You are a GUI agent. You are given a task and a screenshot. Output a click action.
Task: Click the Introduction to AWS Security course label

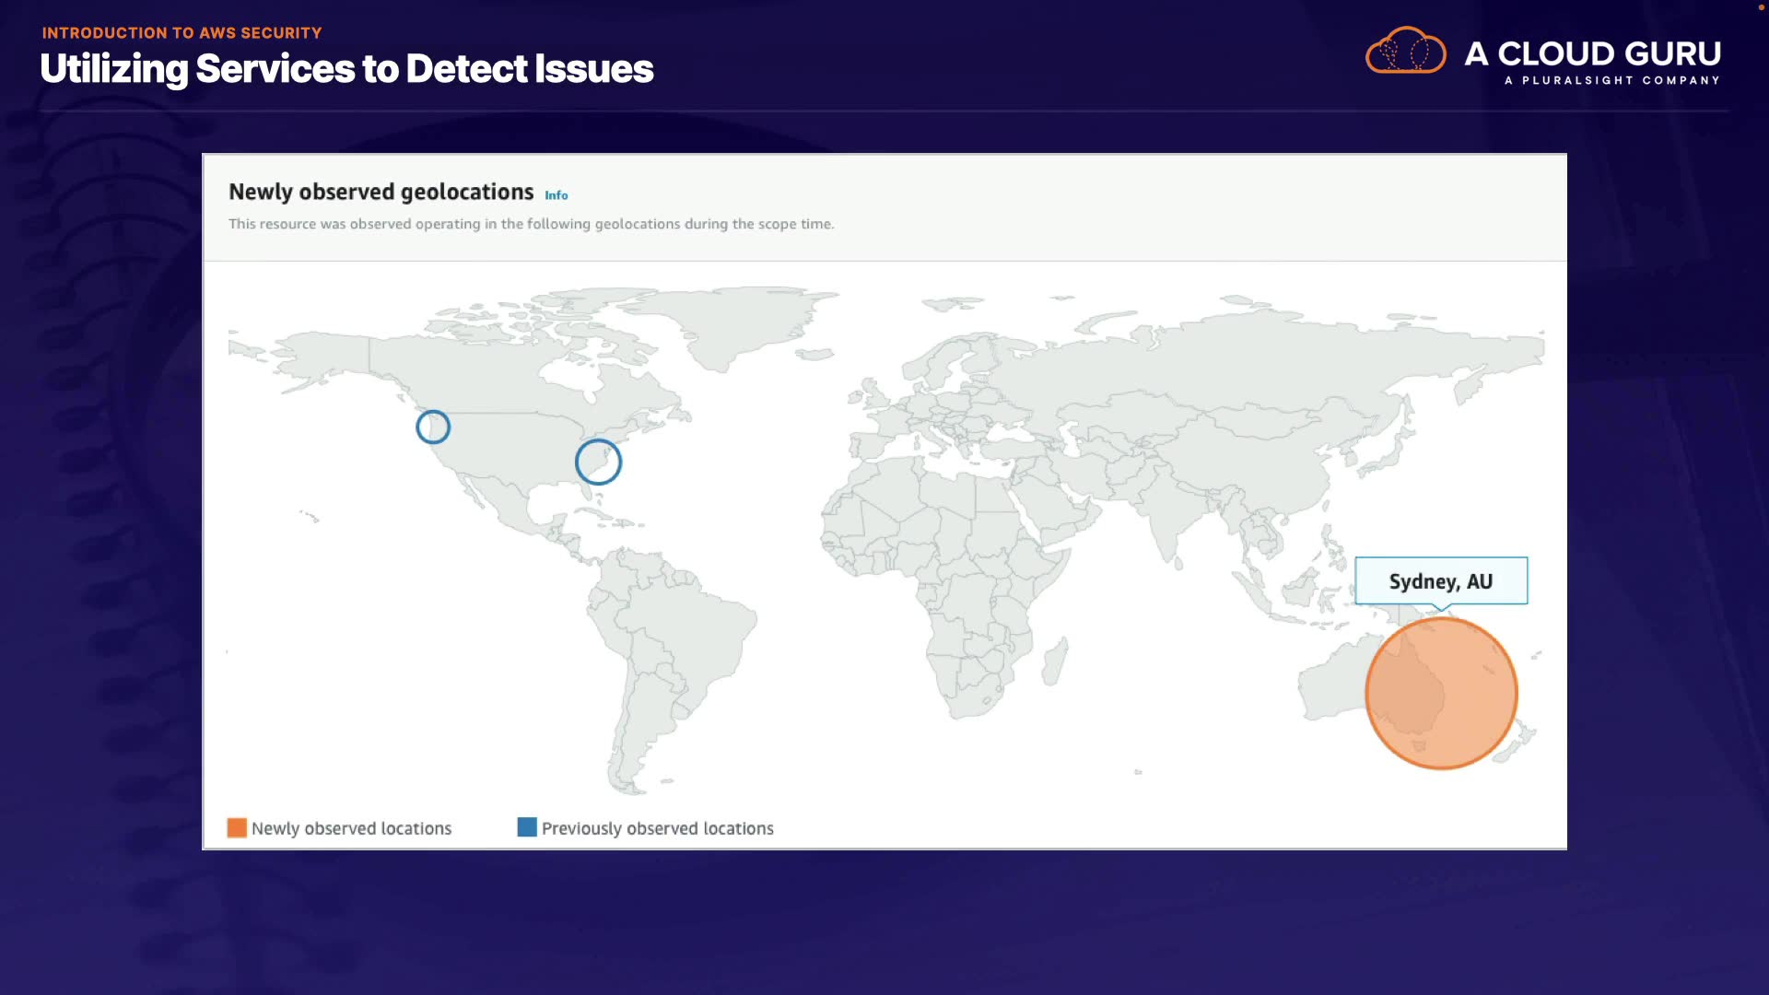point(182,33)
